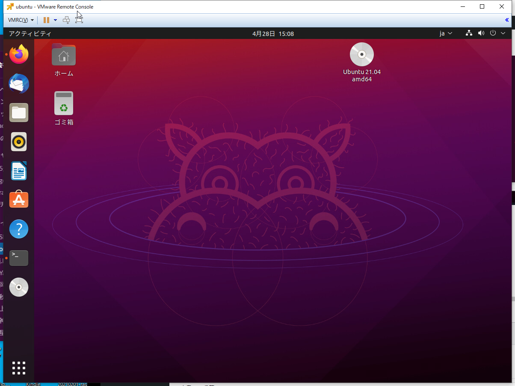Open the Help question mark icon
515x386 pixels.
pyautogui.click(x=19, y=229)
